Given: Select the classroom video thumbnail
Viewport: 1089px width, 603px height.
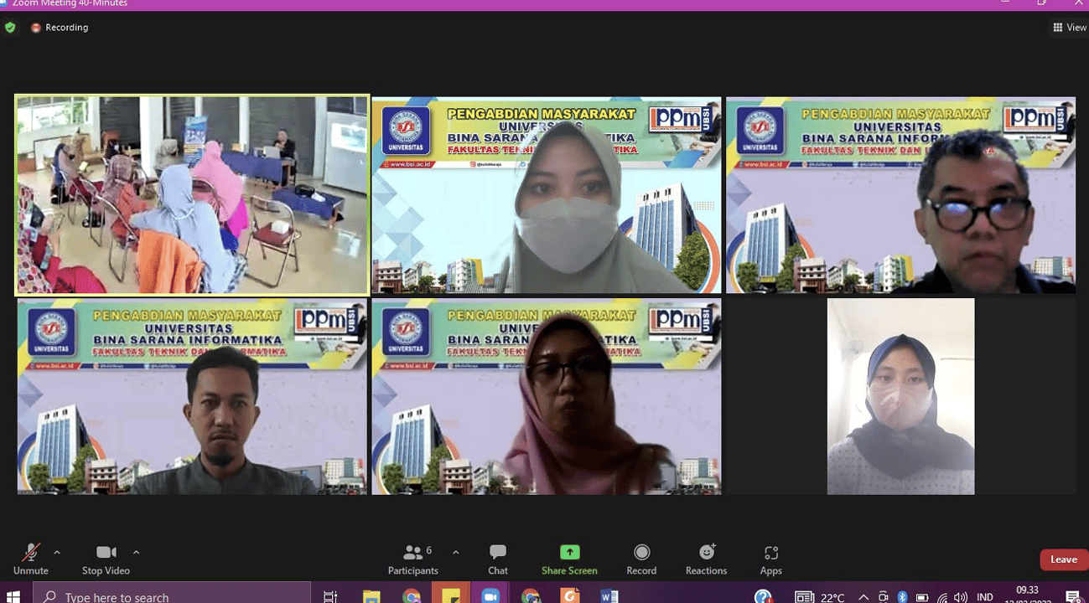Looking at the screenshot, I should (192, 194).
